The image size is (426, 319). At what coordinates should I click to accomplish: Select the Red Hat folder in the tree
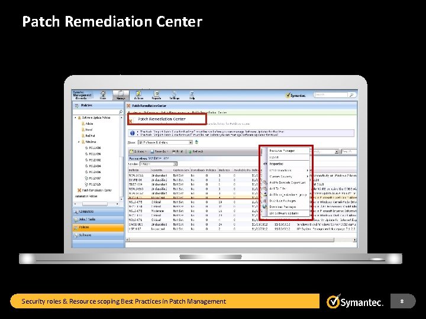88,136
